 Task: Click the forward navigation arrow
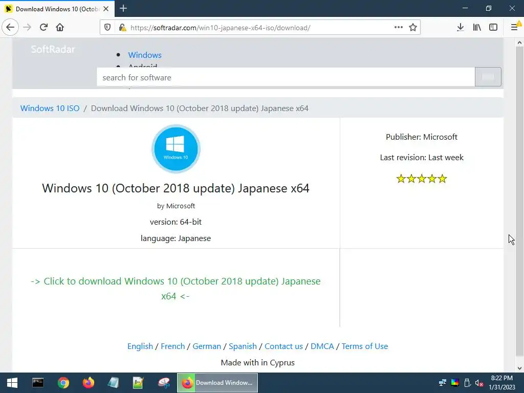point(27,27)
